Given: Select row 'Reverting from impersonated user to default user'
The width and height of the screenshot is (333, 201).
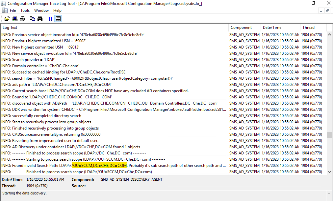Looking at the screenshot, I should (x=164, y=141).
